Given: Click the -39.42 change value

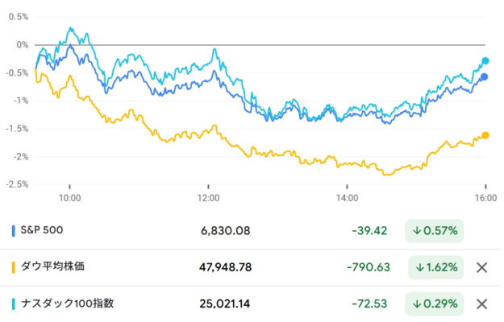Looking at the screenshot, I should 369,231.
